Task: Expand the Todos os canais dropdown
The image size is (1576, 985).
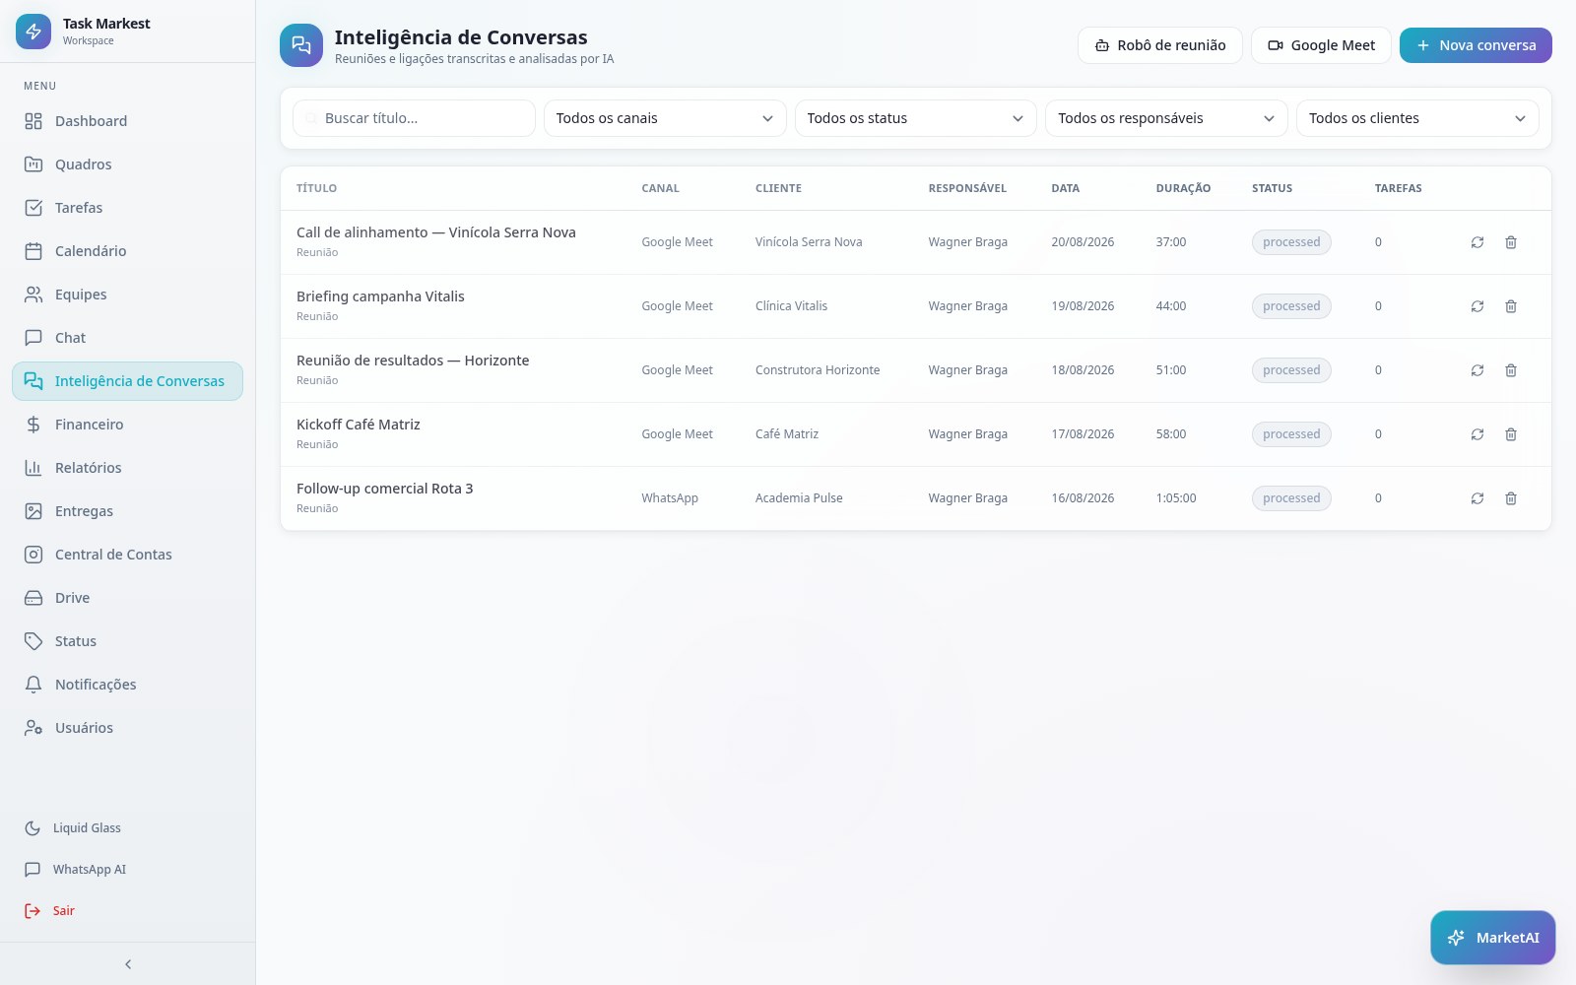Action: (x=665, y=118)
